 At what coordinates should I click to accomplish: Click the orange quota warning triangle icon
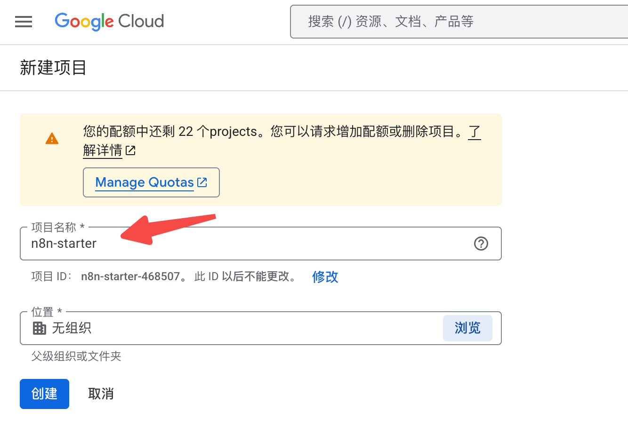[52, 139]
